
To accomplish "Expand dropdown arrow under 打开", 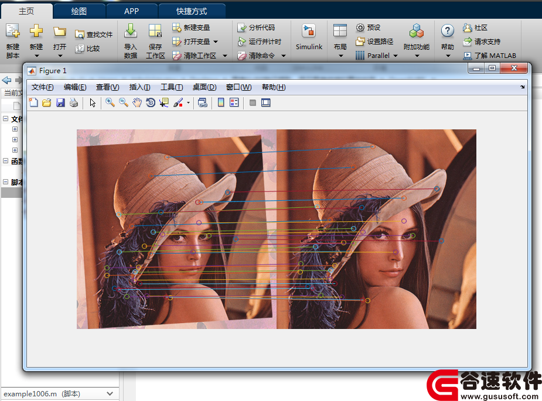I will coord(60,56).
